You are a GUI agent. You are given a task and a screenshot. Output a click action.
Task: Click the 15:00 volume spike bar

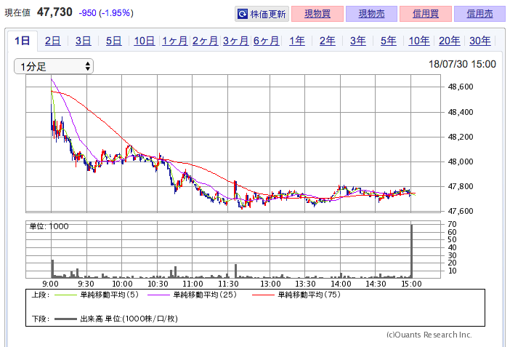(x=411, y=251)
